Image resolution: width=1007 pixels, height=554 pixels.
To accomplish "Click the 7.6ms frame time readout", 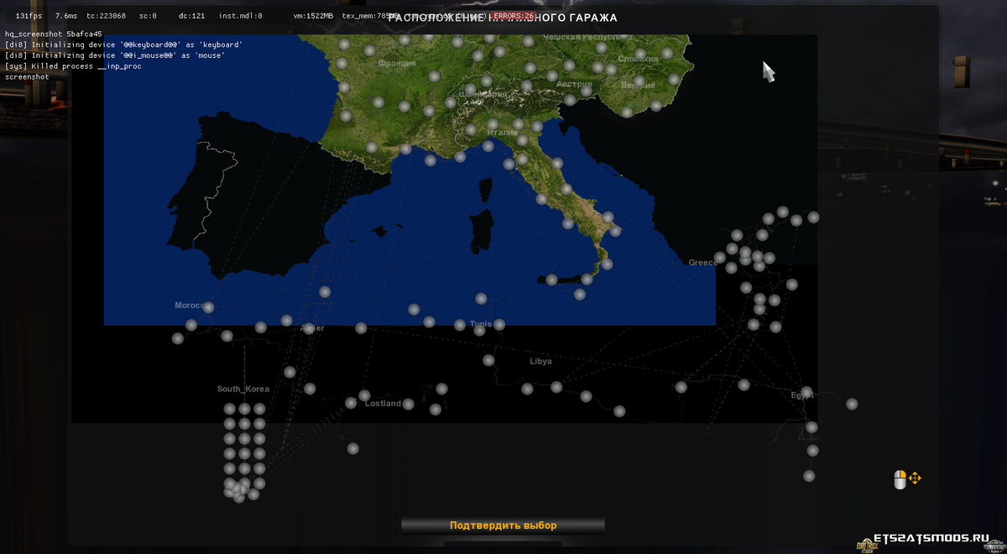I will (x=68, y=16).
